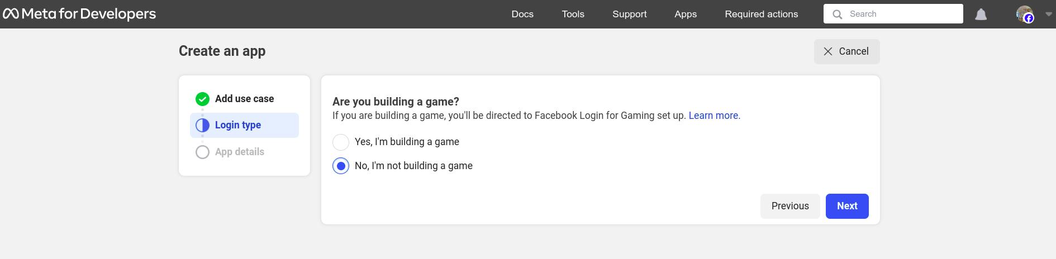Image resolution: width=1056 pixels, height=259 pixels.
Task: Click the empty App details circle icon
Action: coord(202,152)
